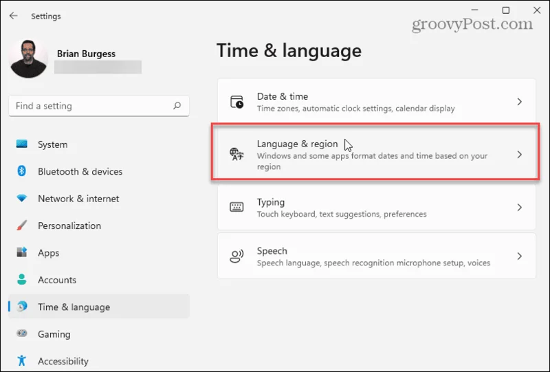
Task: Expand the Typing row chevron
Action: tap(520, 208)
